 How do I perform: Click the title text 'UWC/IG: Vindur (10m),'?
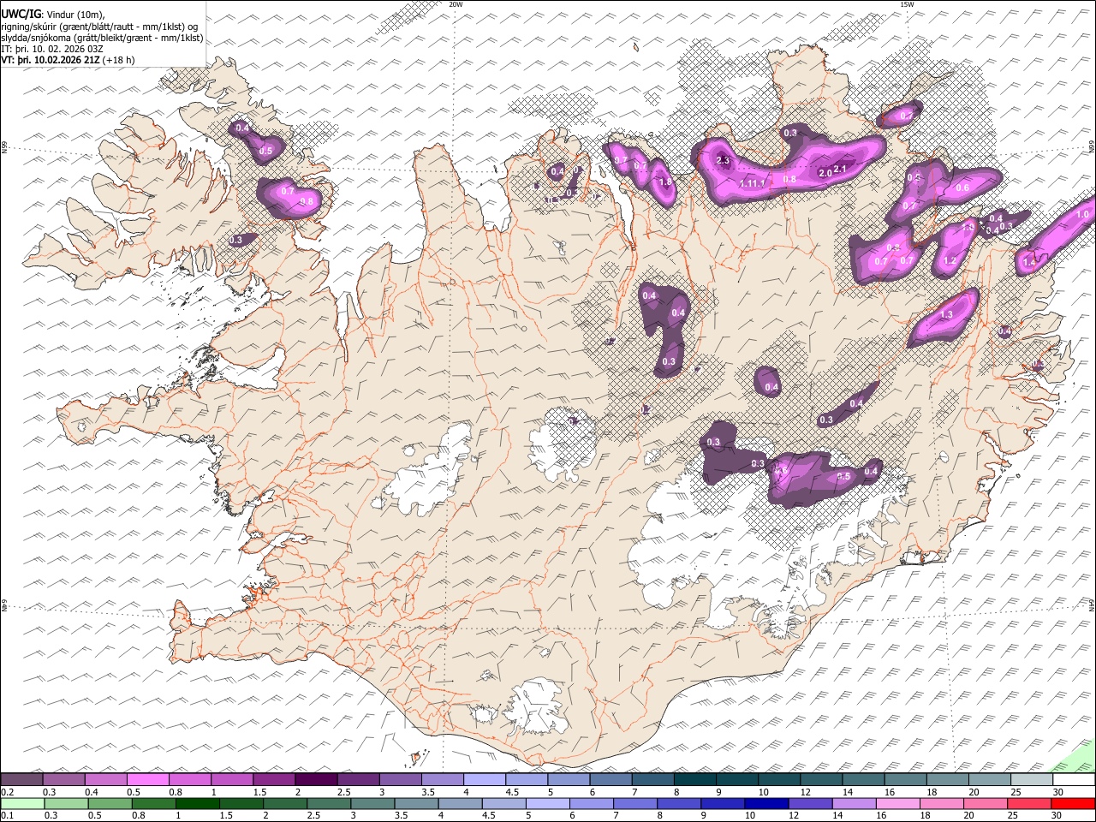(53, 15)
